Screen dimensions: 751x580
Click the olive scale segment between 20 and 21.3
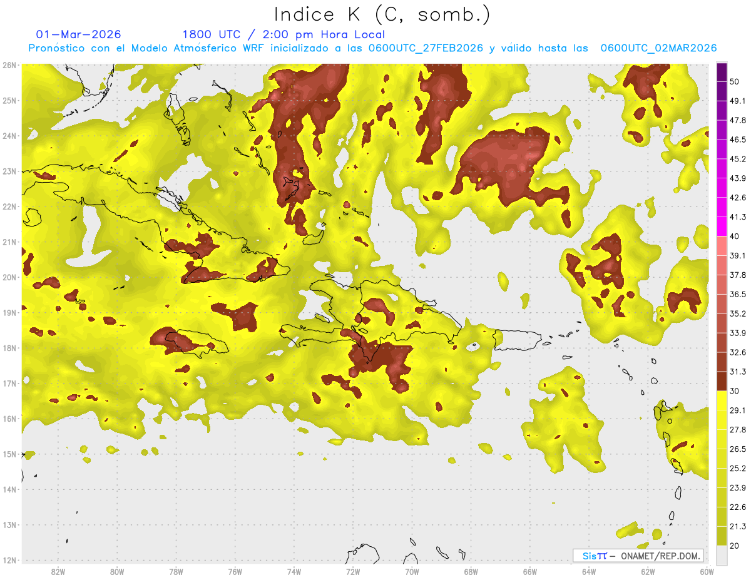tap(722, 536)
